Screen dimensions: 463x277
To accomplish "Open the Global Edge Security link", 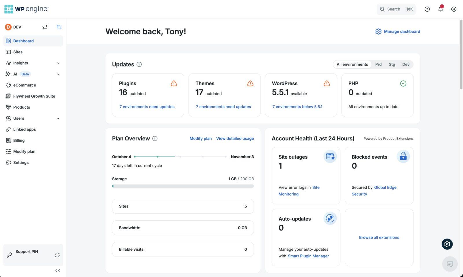I will (x=374, y=191).
